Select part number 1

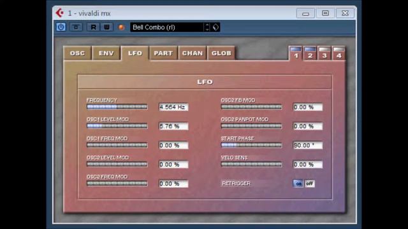click(296, 53)
